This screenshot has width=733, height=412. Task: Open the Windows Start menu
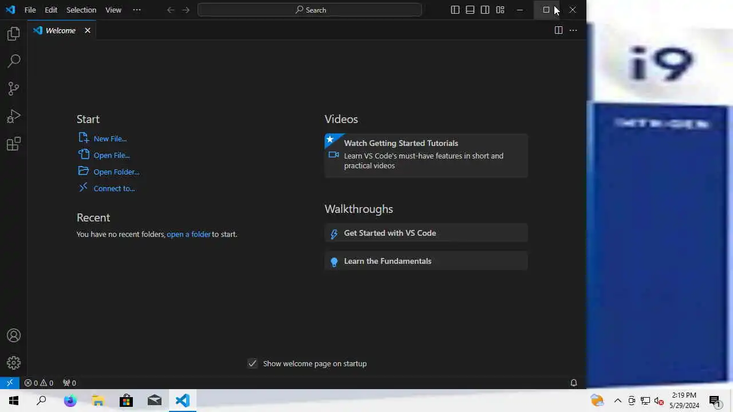tap(14, 401)
